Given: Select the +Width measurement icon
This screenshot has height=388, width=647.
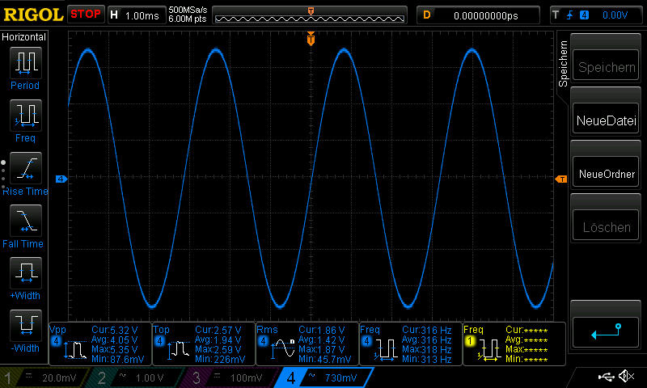Looking at the screenshot, I should (x=26, y=272).
